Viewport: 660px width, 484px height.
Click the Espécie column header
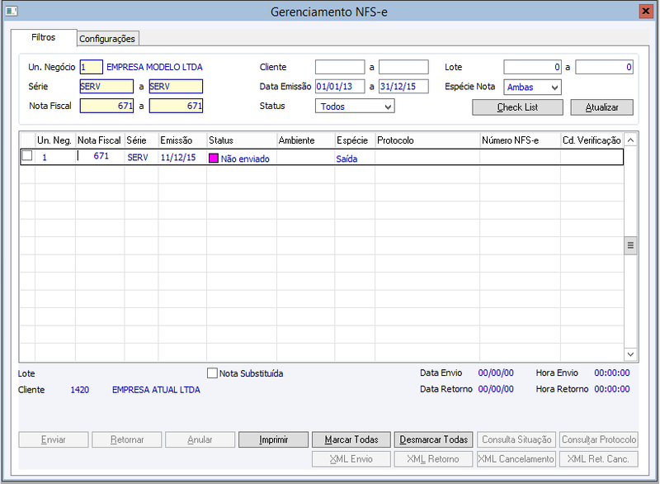[x=355, y=140]
